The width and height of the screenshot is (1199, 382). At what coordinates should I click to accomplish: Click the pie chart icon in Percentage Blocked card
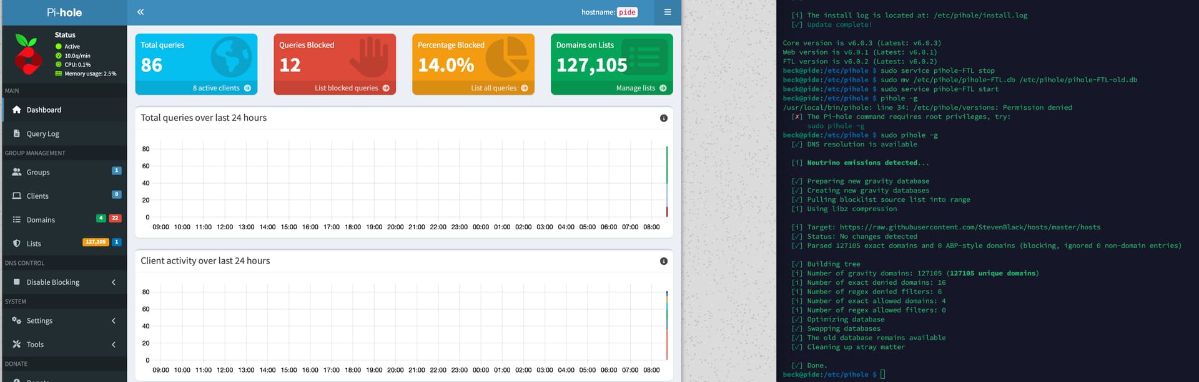[507, 57]
